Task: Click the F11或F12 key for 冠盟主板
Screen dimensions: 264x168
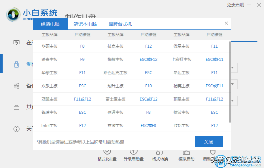Action: (82, 99)
